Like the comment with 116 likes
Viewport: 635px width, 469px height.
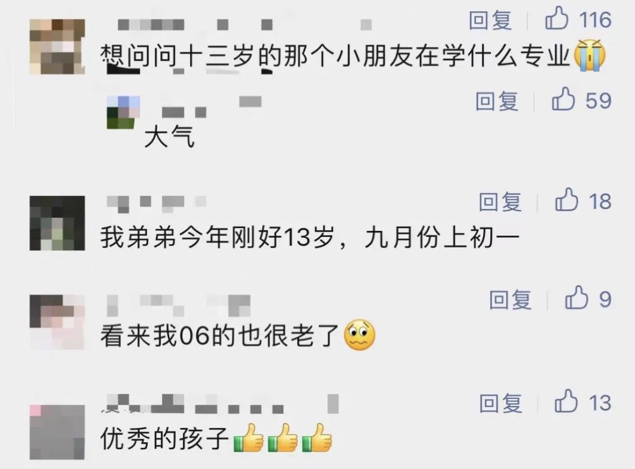[556, 18]
